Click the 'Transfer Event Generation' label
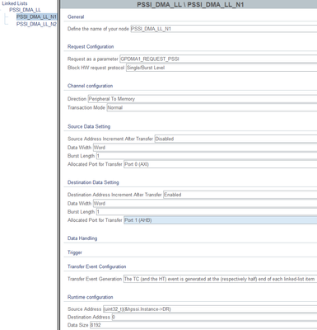This screenshot has width=317, height=330. pyautogui.click(x=95, y=279)
